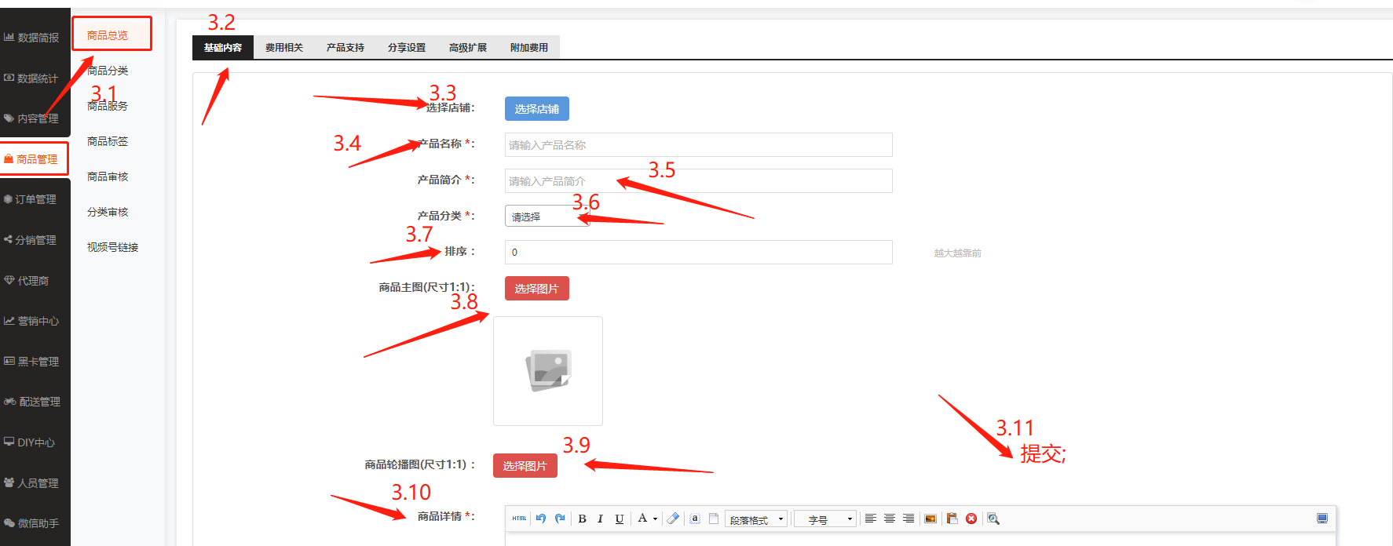The width and height of the screenshot is (1393, 546).
Task: Toggle bold formatting in editor
Action: tap(582, 519)
